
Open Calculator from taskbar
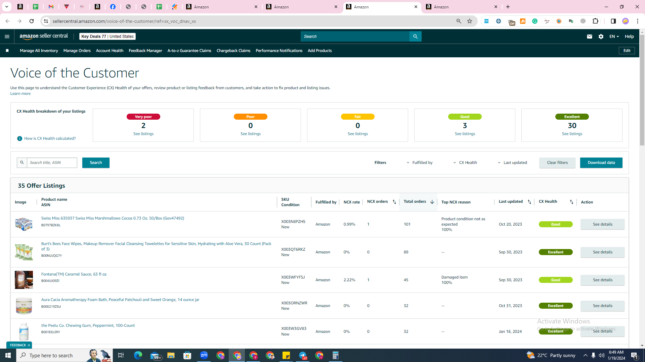[x=336, y=355]
